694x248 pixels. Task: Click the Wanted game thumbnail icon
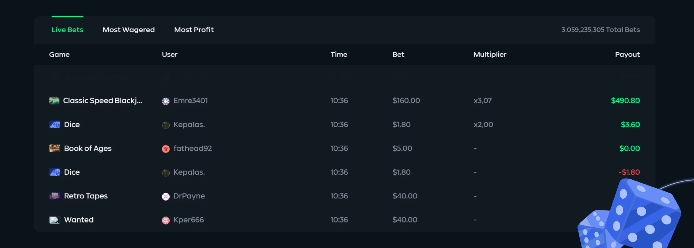[55, 220]
